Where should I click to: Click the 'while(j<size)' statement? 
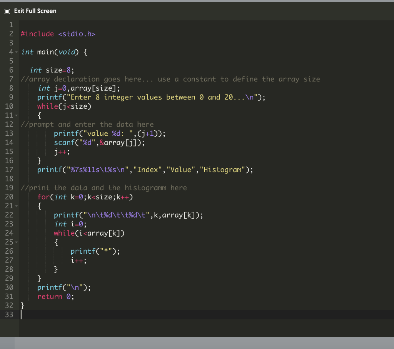(64, 106)
